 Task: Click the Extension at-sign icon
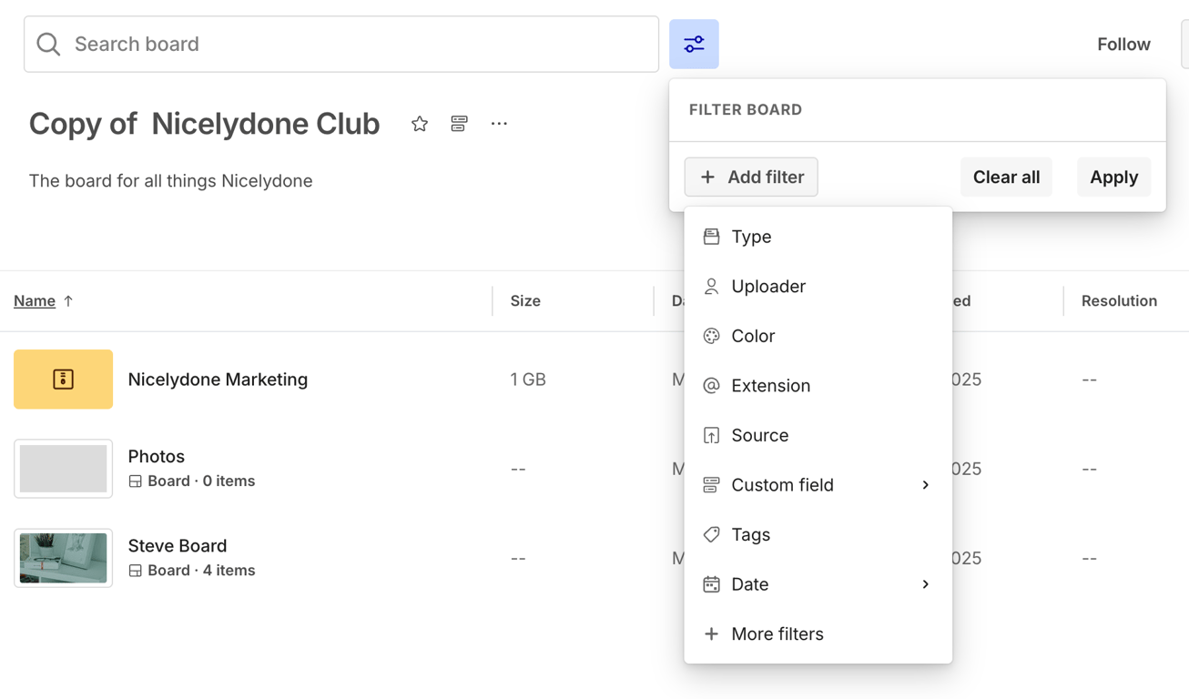(x=711, y=386)
